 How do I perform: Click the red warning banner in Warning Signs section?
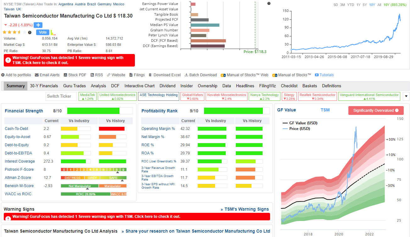[137, 217]
